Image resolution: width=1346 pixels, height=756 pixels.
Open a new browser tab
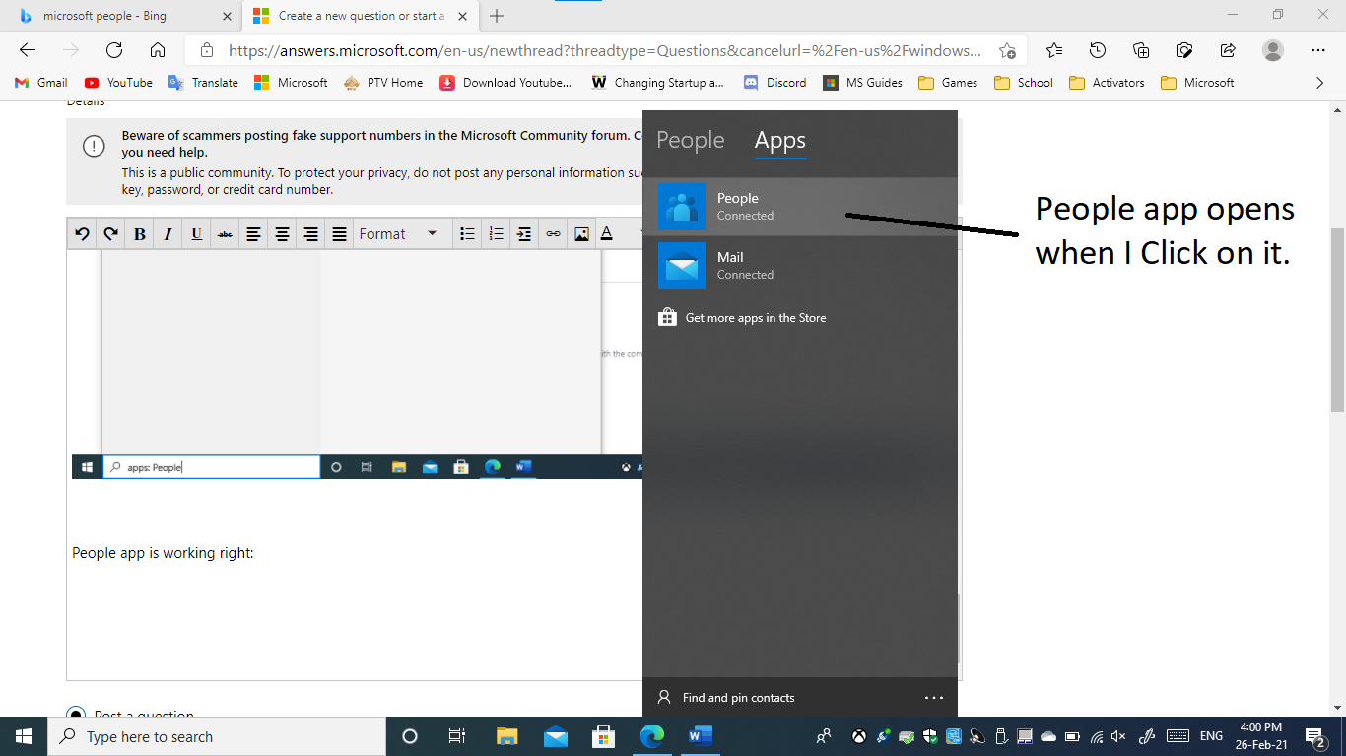coord(497,16)
